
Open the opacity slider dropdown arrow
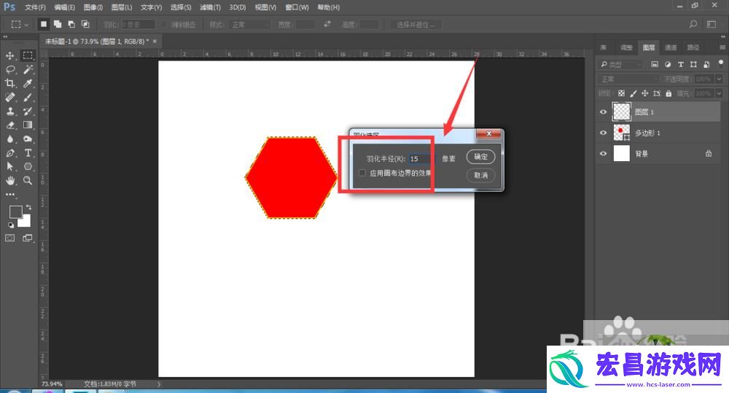[x=720, y=79]
